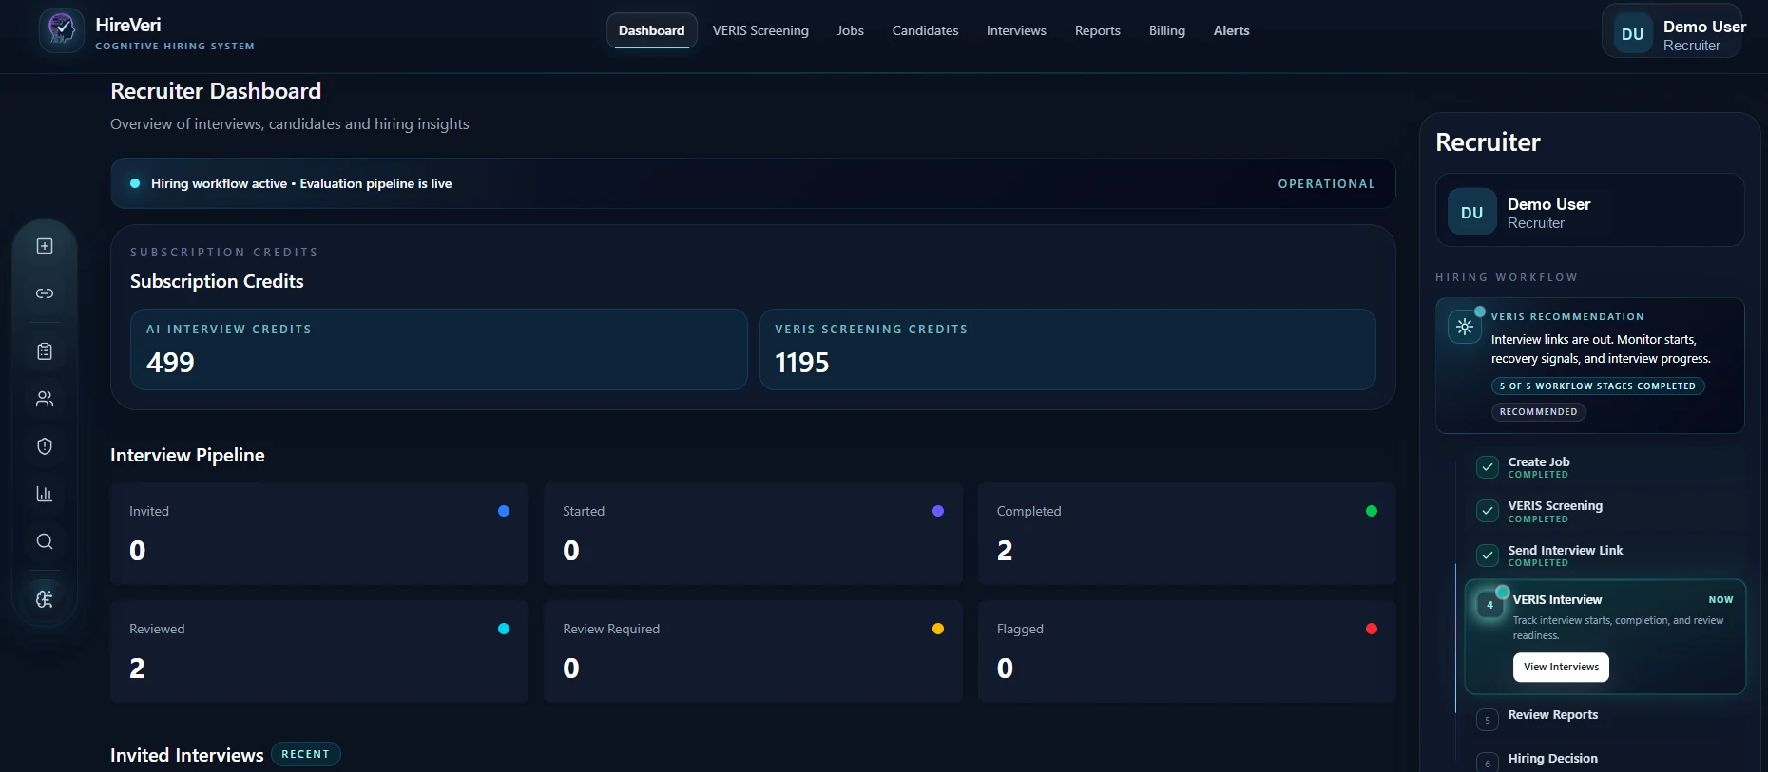Click the 499 credits value
Screen dimensions: 1768x772
170,363
